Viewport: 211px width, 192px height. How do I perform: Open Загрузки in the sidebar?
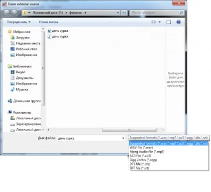20,37
